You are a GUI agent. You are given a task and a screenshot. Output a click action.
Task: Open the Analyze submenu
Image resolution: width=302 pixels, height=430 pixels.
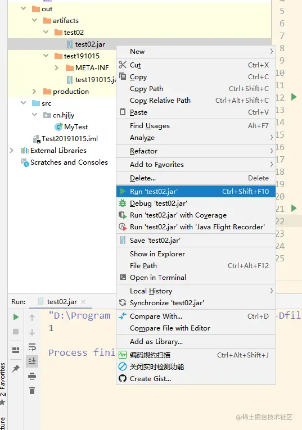pos(196,137)
